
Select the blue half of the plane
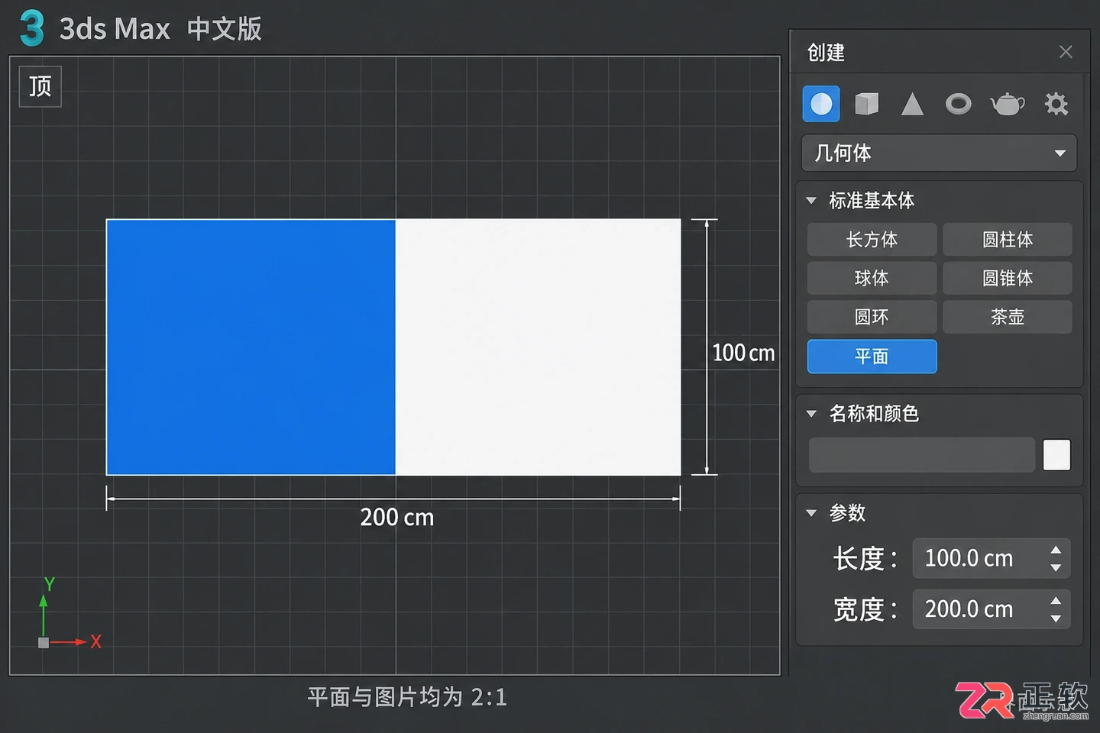(251, 347)
